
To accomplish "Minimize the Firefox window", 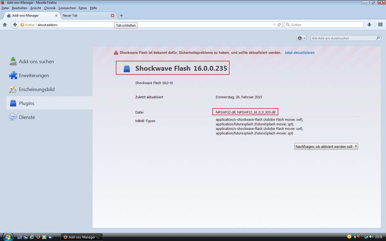I will click(x=366, y=3).
